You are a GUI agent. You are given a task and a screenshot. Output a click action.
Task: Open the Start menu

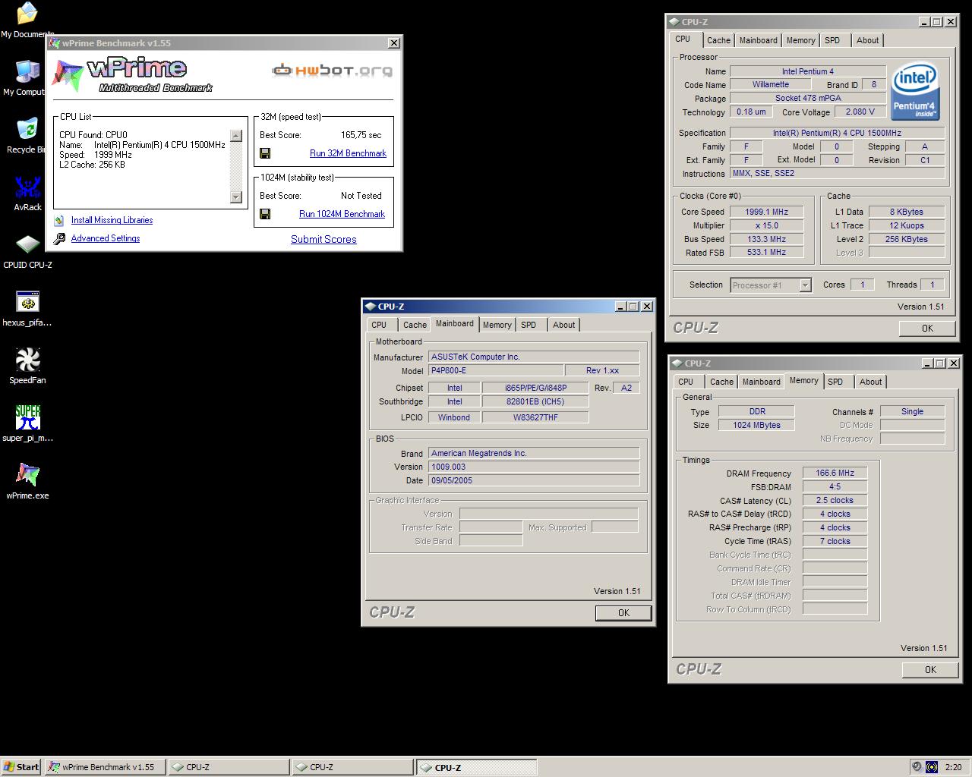click(x=21, y=767)
